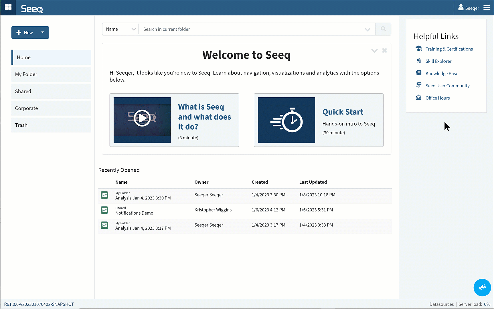Viewport: 494px width, 309px height.
Task: Open Analysis Jan 4, 2023 3:30 PM
Action: 143,198
